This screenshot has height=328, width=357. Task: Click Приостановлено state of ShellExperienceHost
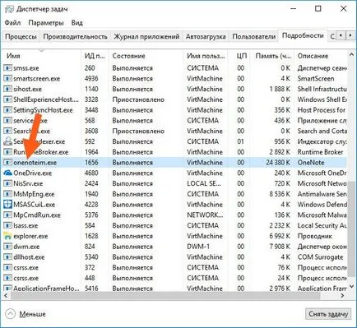pos(138,99)
